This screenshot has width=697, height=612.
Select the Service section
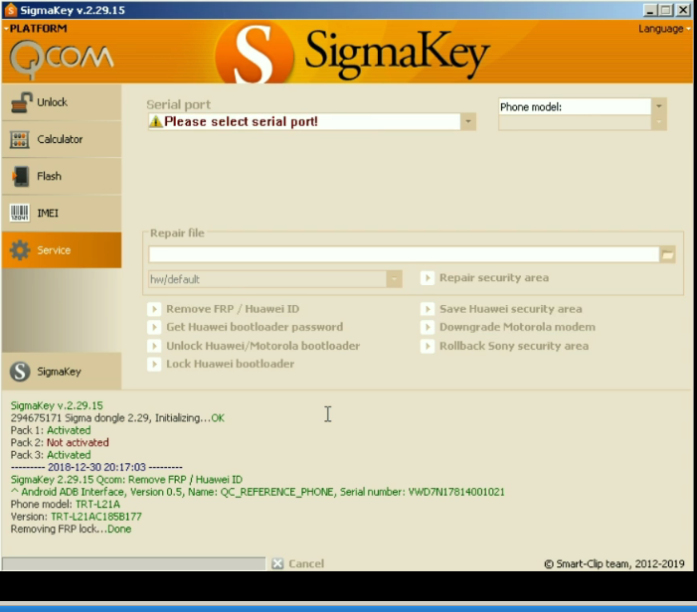62,250
